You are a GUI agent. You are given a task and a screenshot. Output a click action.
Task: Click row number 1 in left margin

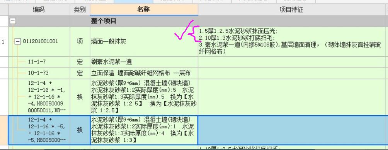(3, 42)
